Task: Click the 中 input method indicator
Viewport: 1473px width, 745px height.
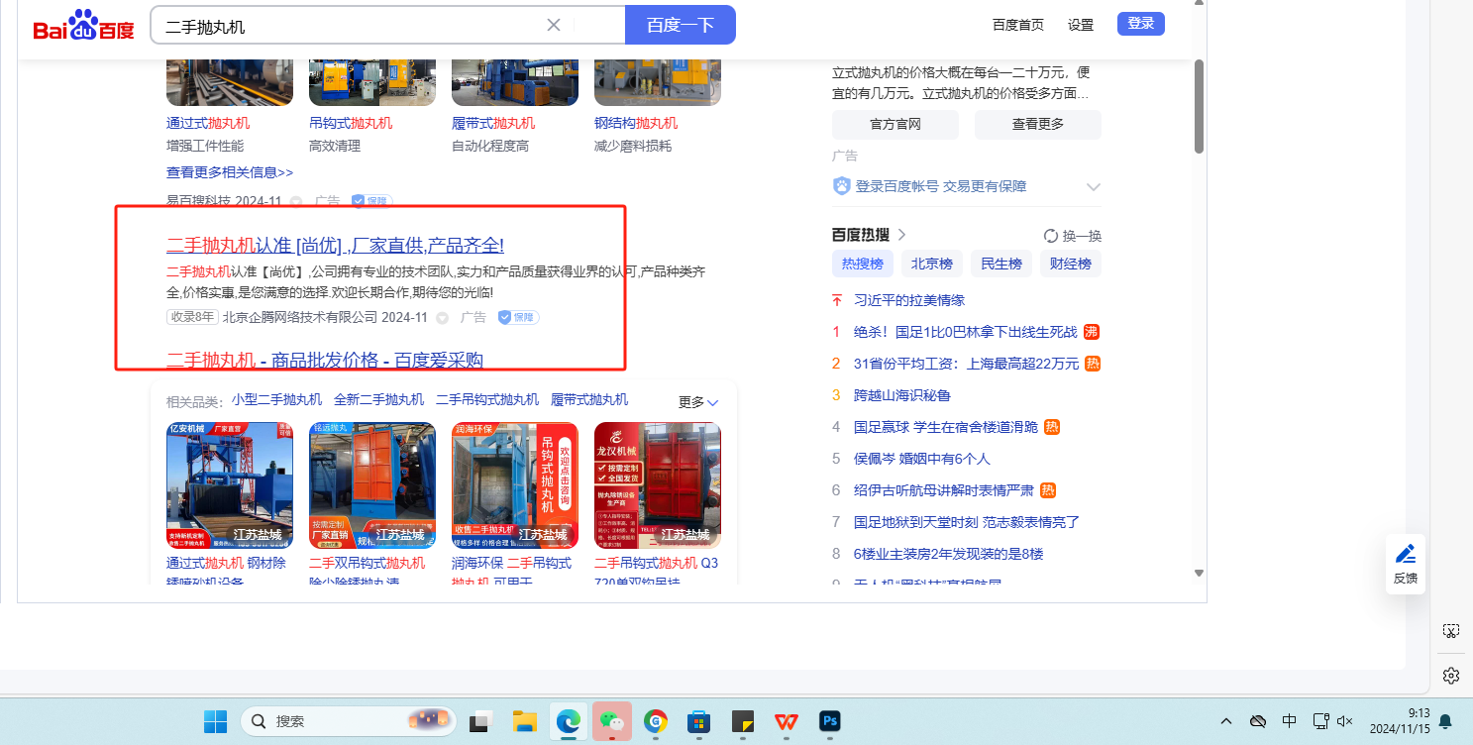Action: pyautogui.click(x=1290, y=721)
